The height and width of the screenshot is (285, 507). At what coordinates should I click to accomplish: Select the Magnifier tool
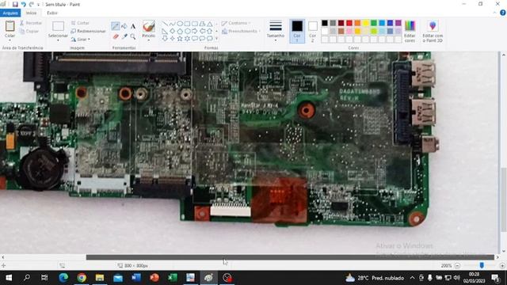(133, 36)
